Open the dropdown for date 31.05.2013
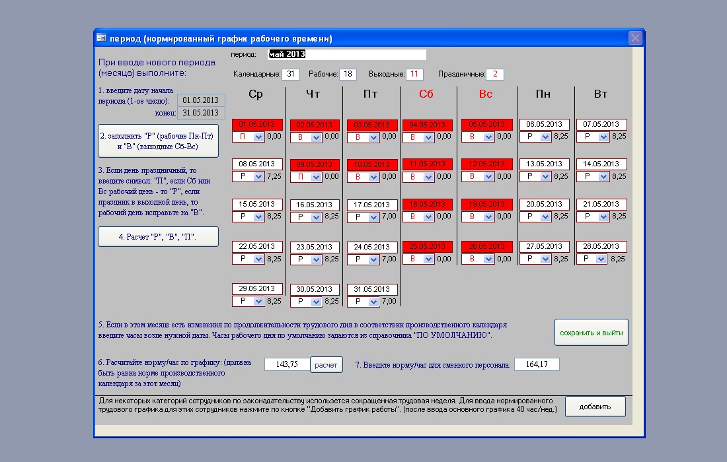 [x=373, y=302]
